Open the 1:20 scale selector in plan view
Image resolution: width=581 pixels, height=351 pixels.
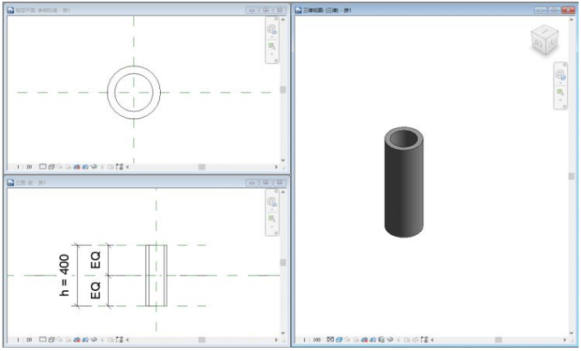pos(24,167)
